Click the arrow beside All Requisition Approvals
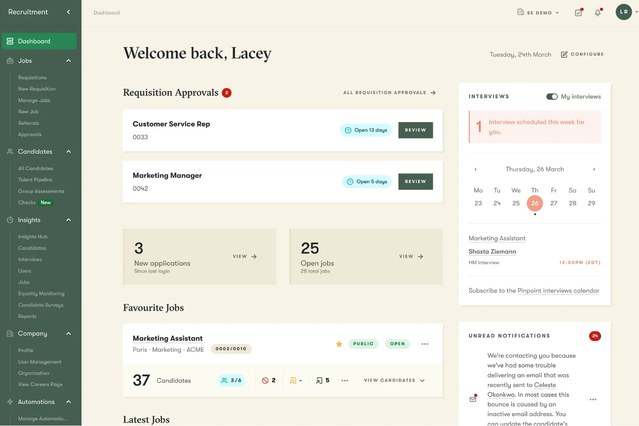Screen dimensions: 639x426 point(433,93)
